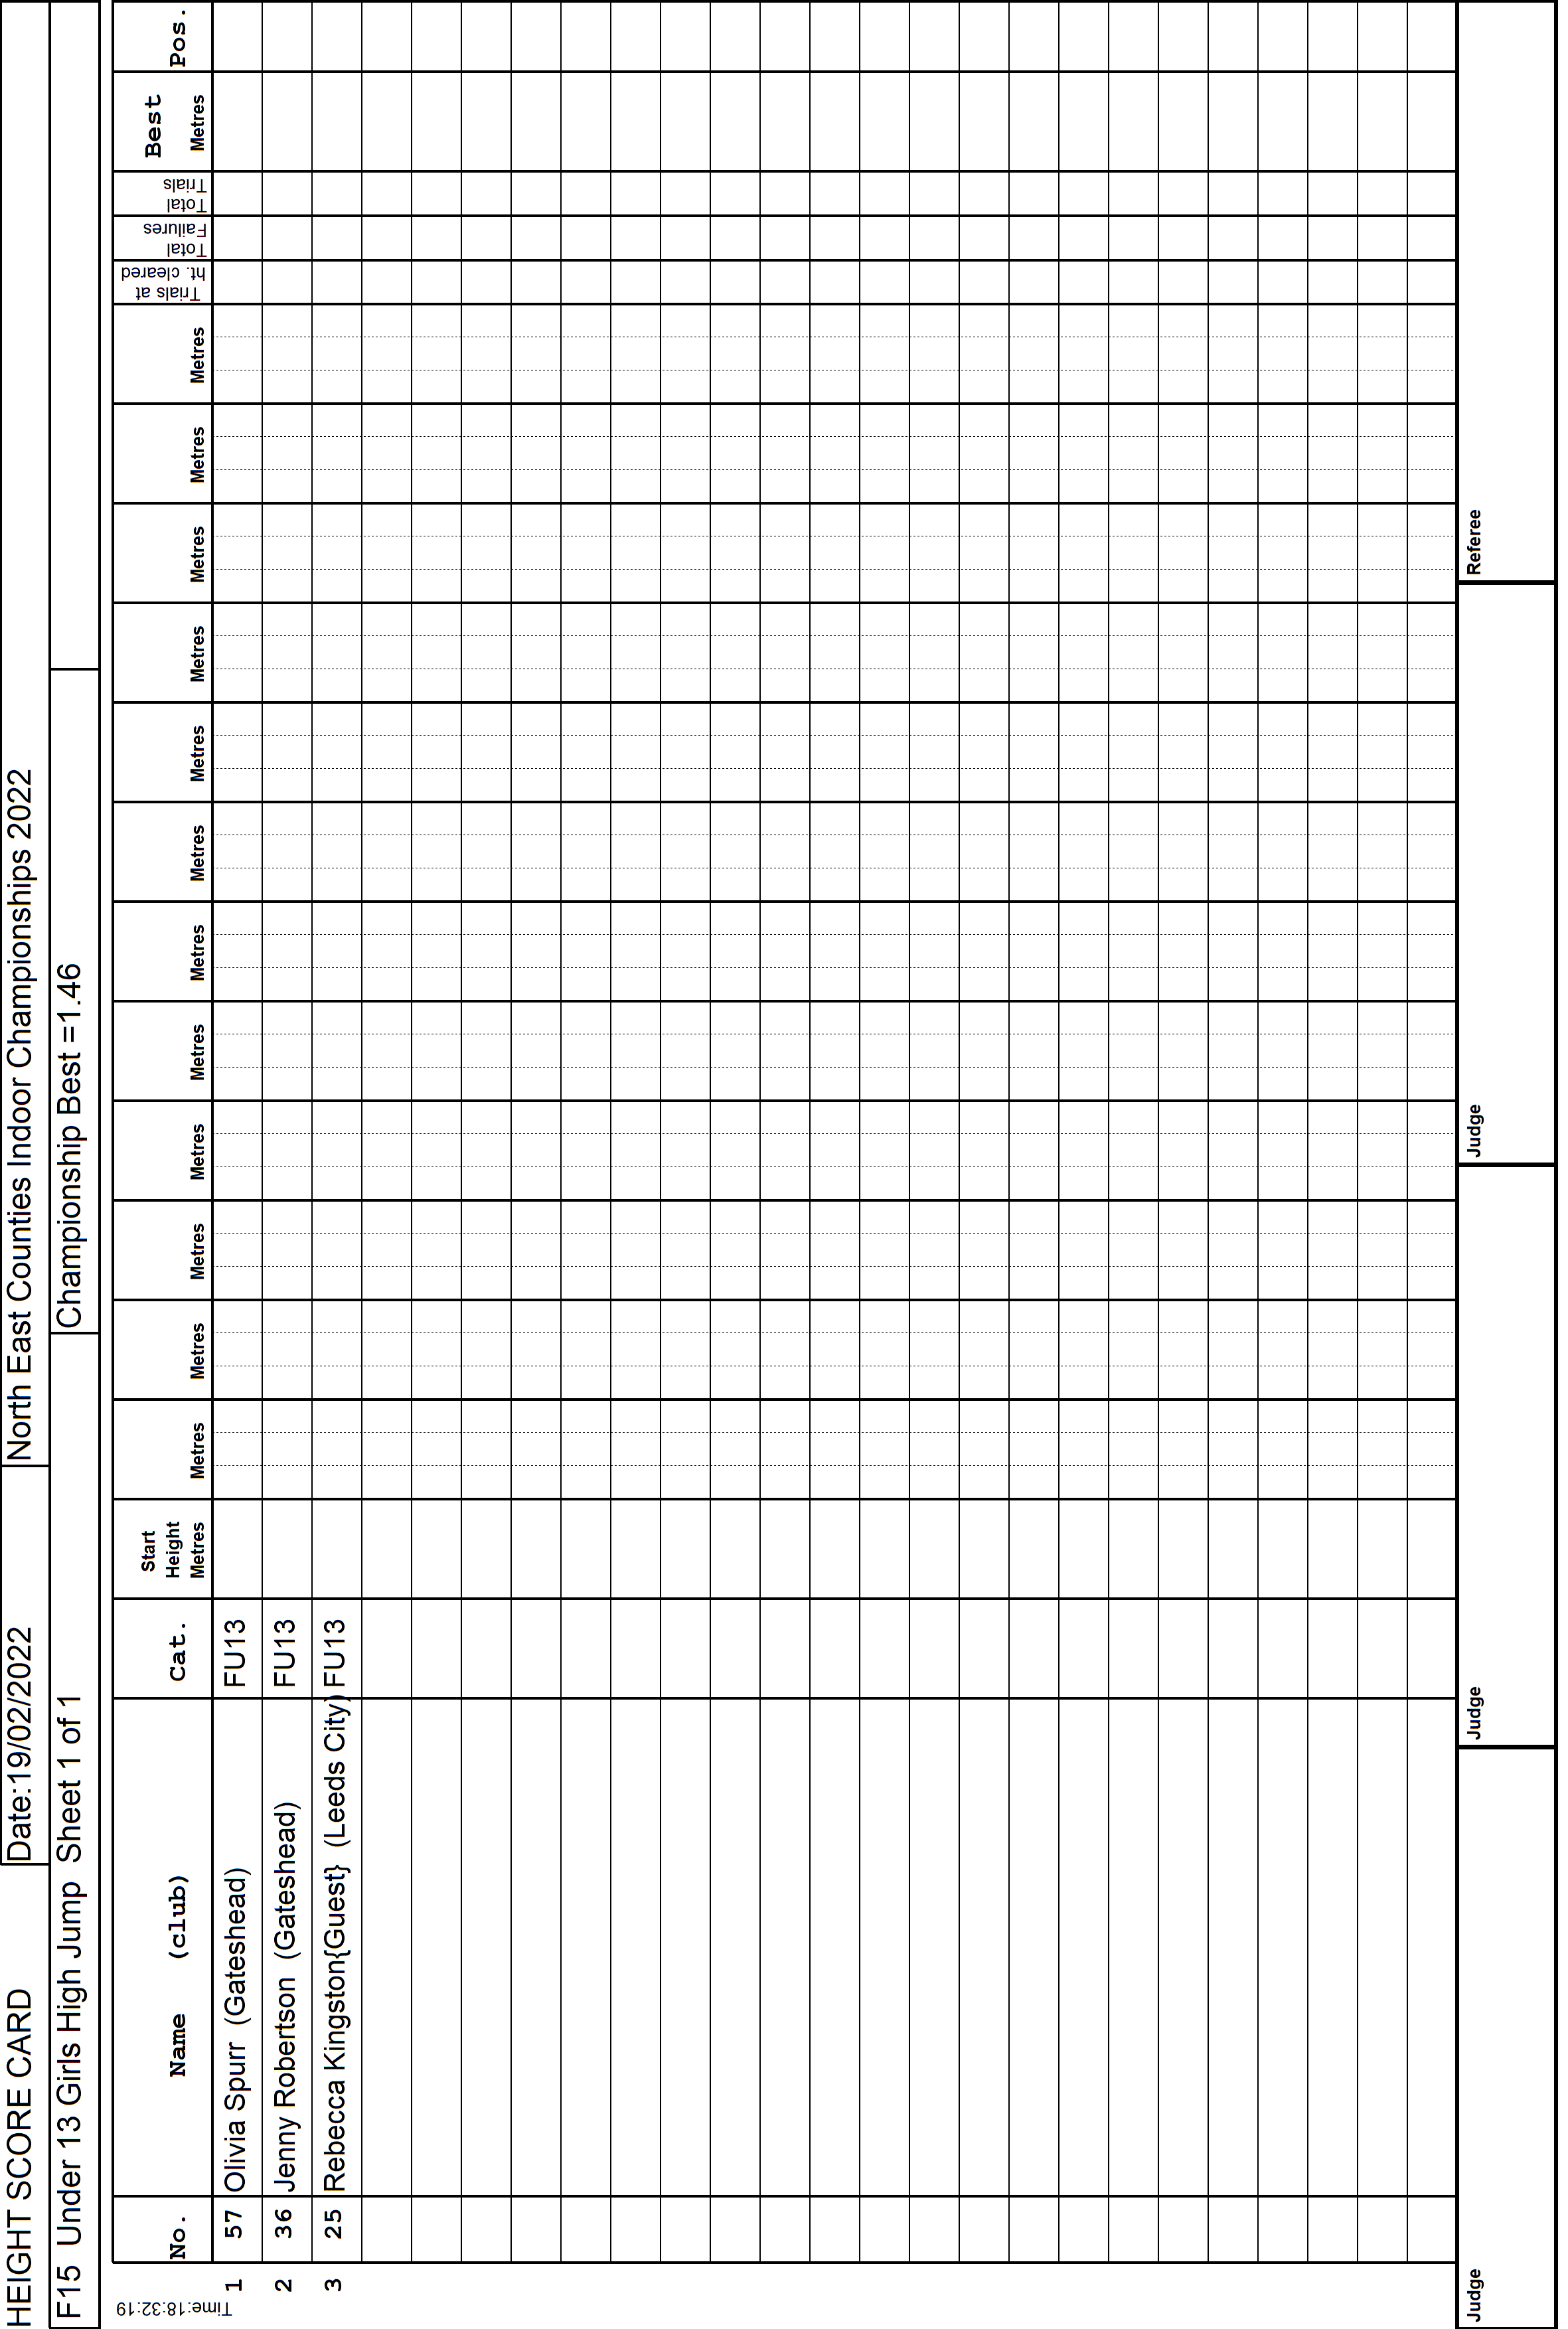Viewport: 1568px width, 2329px height.
Task: Click the FU13 category for Jenny Robertson
Action: (x=286, y=1653)
